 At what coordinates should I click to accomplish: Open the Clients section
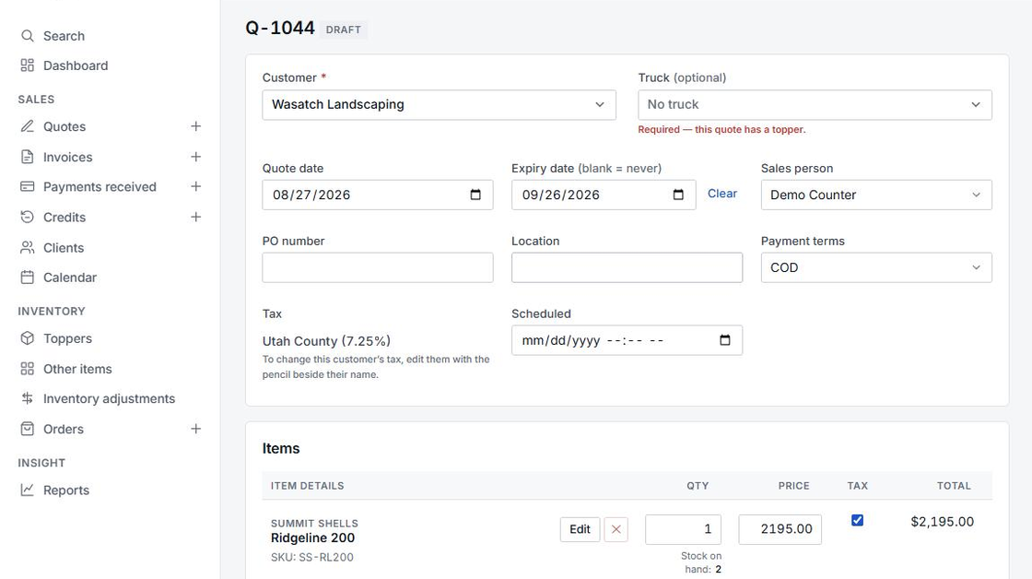tap(64, 248)
